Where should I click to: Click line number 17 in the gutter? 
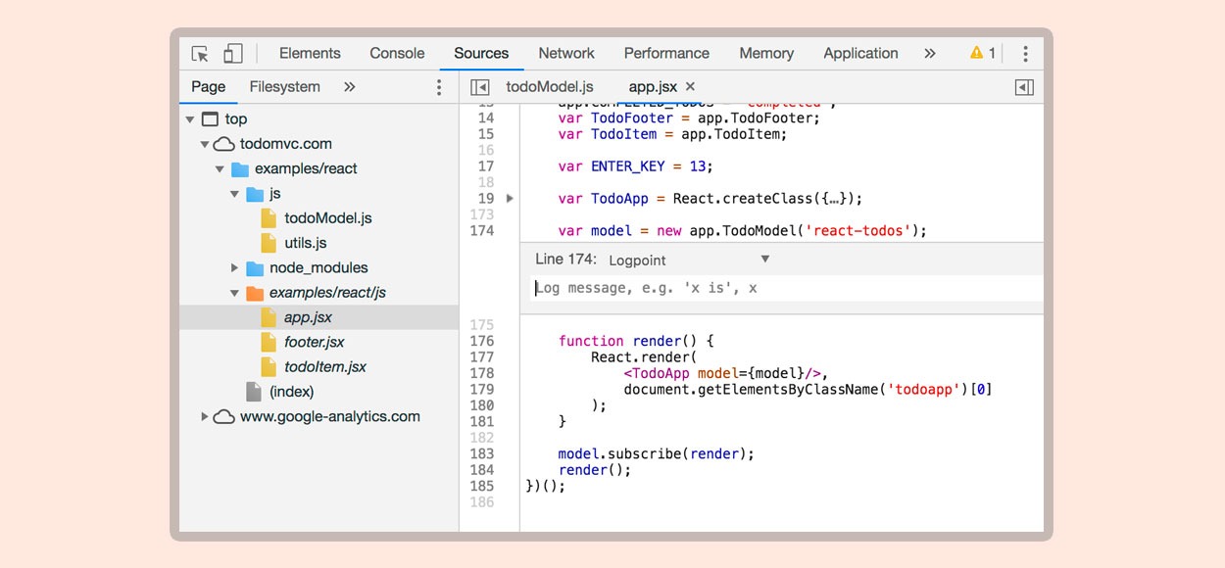486,166
